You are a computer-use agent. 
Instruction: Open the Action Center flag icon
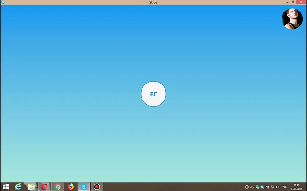tap(267, 187)
